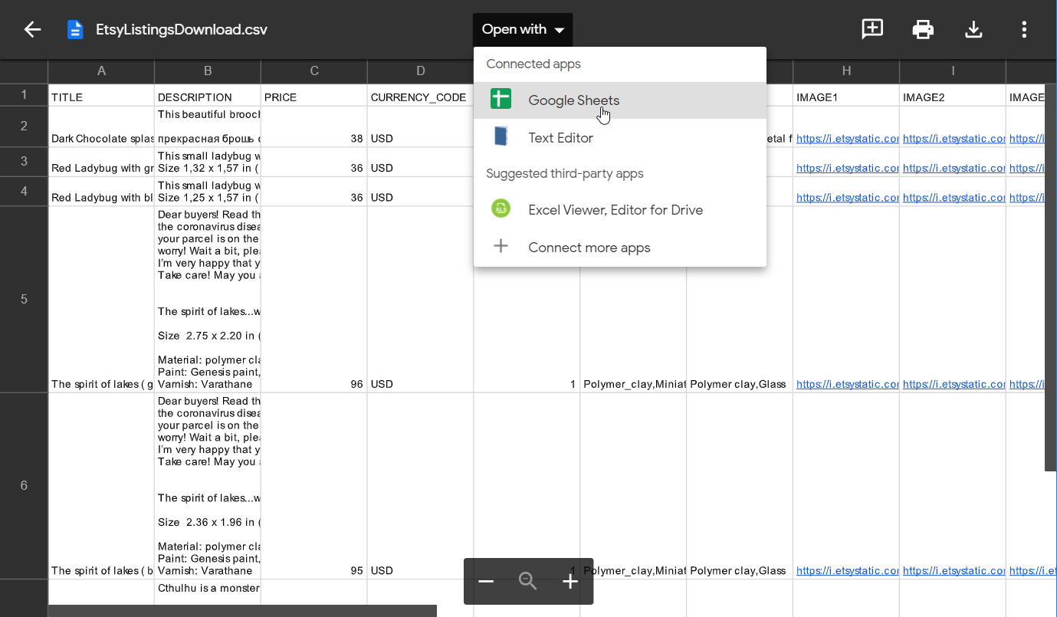Click Polymer clay,Glass cell in row 5
1057x617 pixels.
(740, 299)
